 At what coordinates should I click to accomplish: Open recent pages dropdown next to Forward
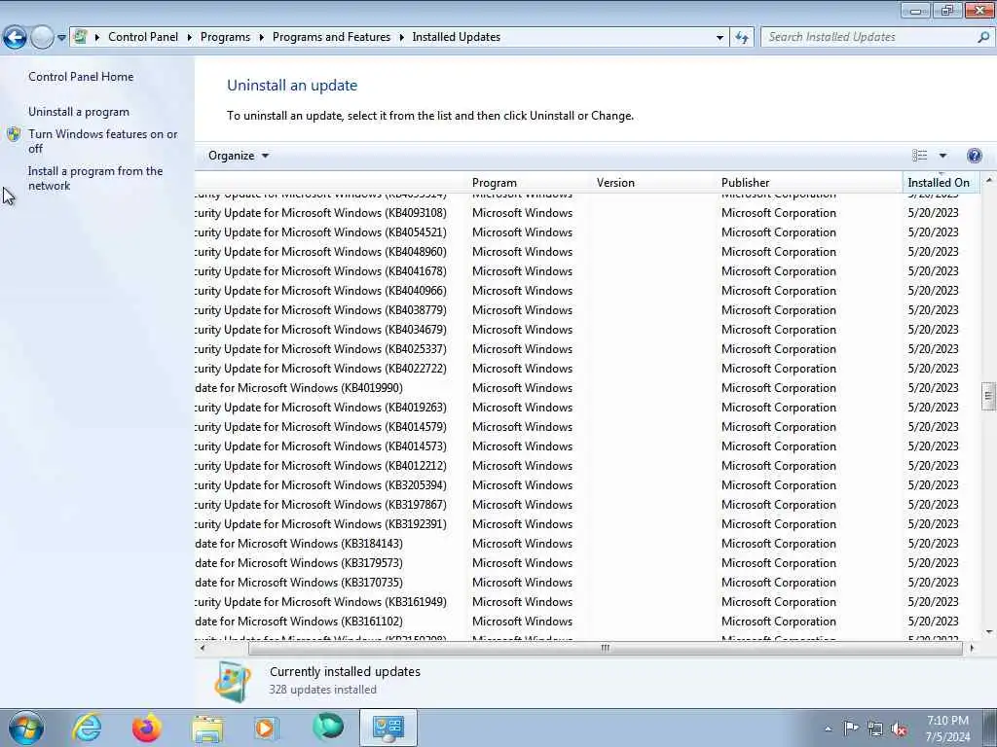click(x=61, y=38)
